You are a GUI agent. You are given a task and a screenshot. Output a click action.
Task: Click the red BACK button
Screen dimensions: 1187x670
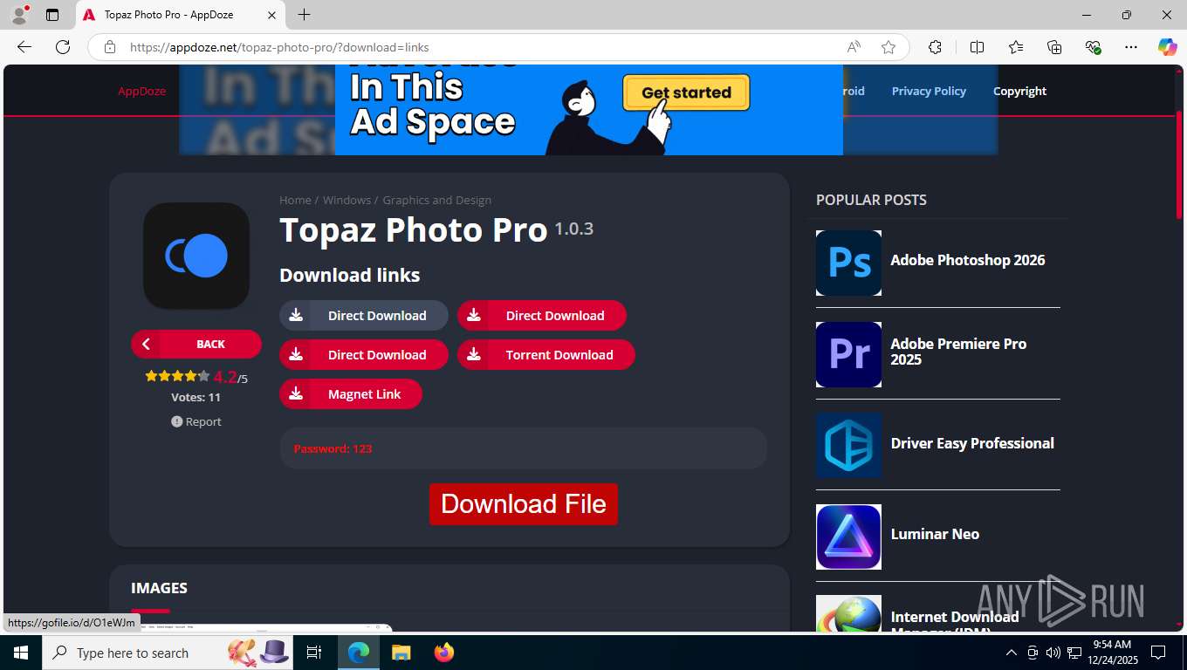click(x=196, y=344)
